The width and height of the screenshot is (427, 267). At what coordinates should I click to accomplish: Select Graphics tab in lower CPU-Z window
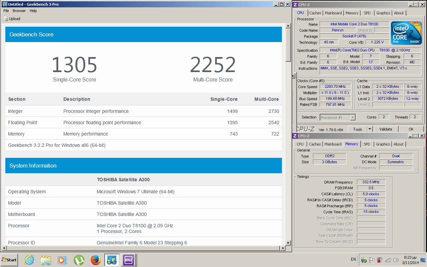pyautogui.click(x=383, y=144)
